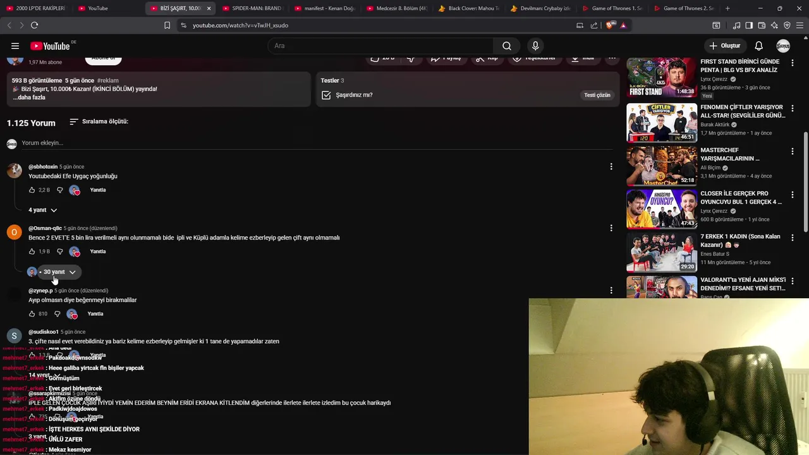
Task: Switch to Medcezir 8. Bölüm tab
Action: click(x=396, y=8)
